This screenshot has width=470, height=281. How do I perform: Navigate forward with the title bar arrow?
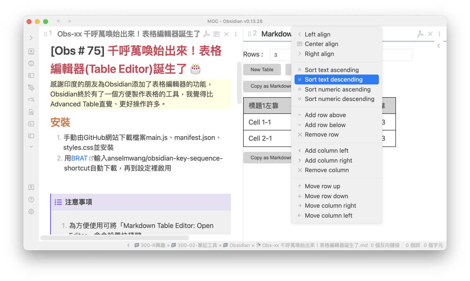click(x=69, y=21)
